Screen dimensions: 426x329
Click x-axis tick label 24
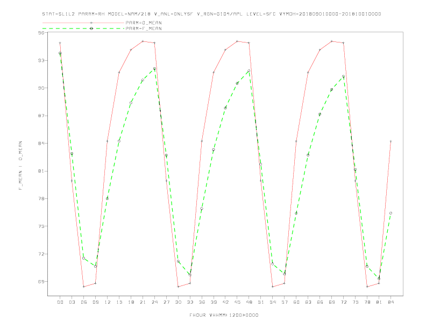click(x=154, y=302)
